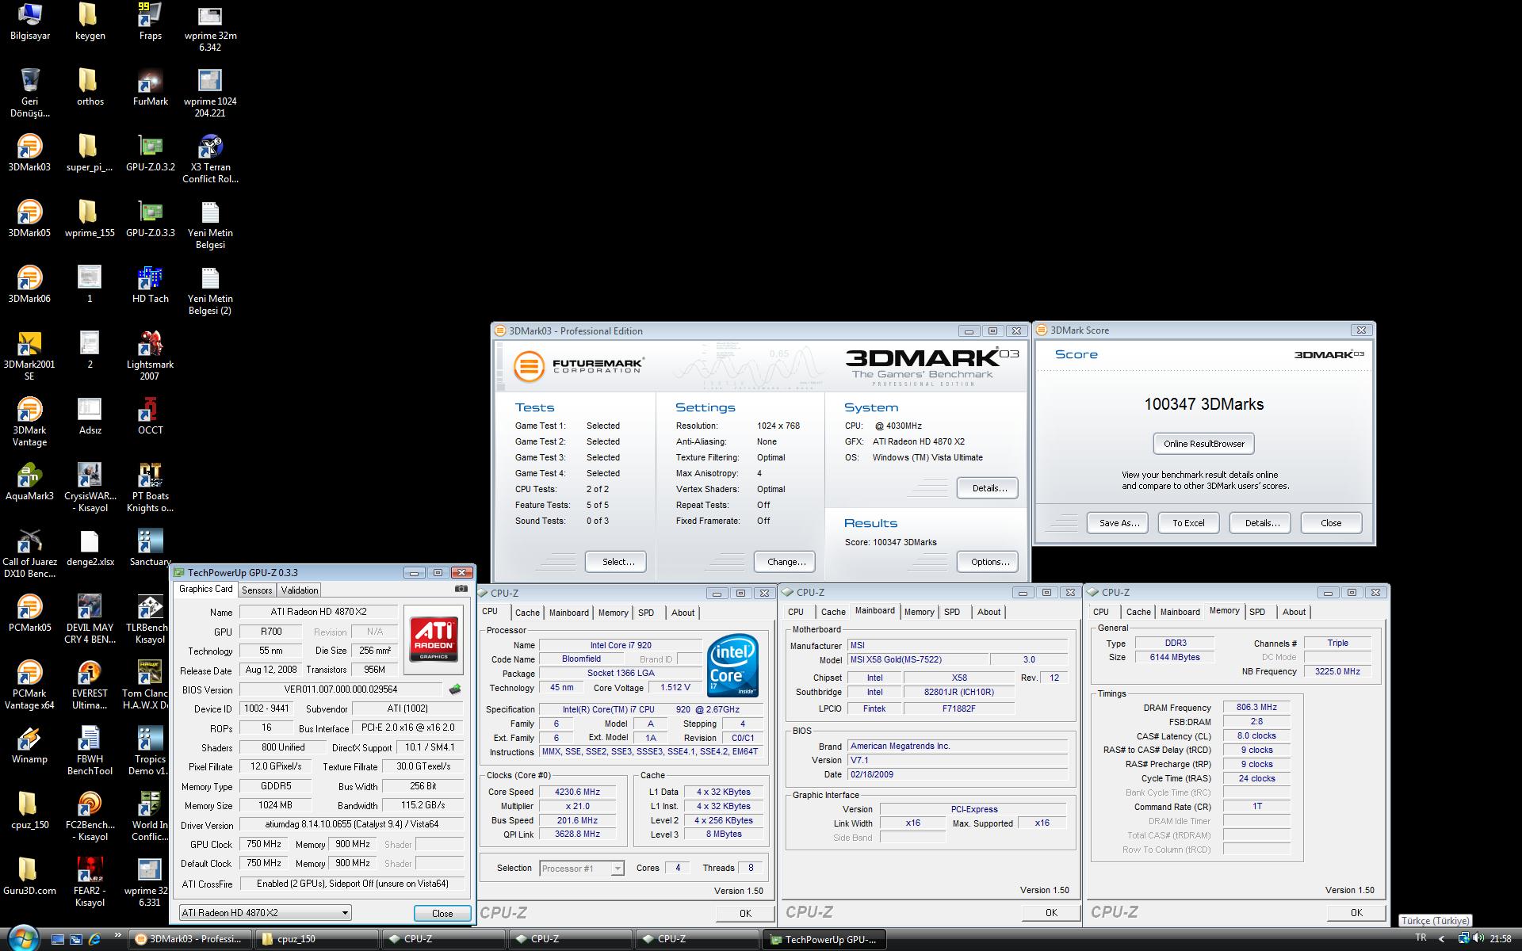Click the To Excel button
The height and width of the screenshot is (951, 1522).
point(1188,523)
